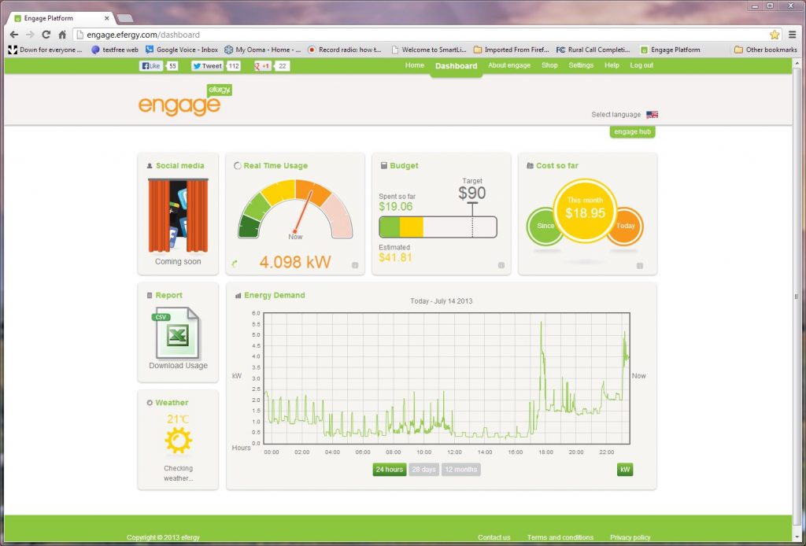Select the 12 months chart view
Image resolution: width=806 pixels, height=546 pixels.
(x=461, y=470)
